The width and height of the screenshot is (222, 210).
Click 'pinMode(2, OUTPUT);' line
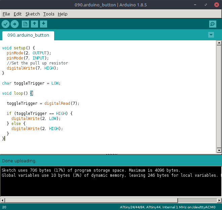pos(29,53)
